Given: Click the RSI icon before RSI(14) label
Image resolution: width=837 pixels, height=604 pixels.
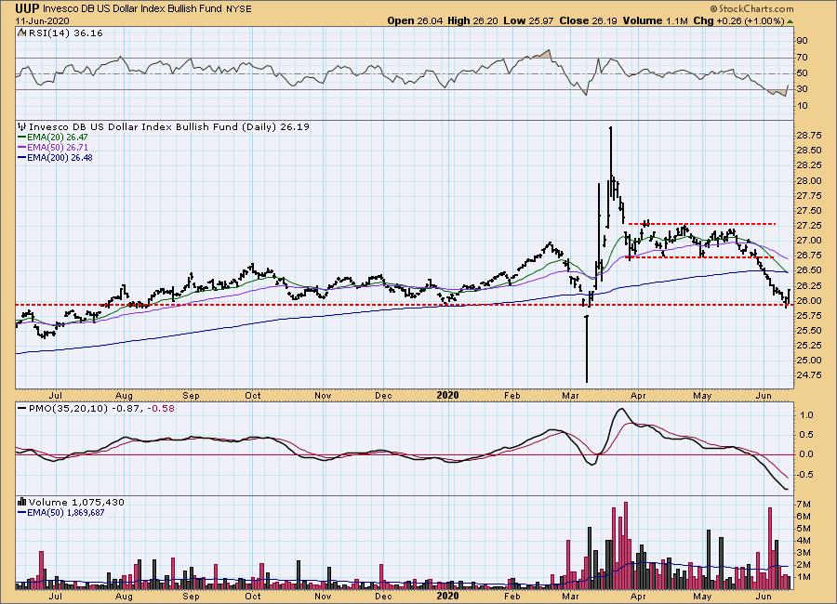Looking at the screenshot, I should click(x=22, y=33).
